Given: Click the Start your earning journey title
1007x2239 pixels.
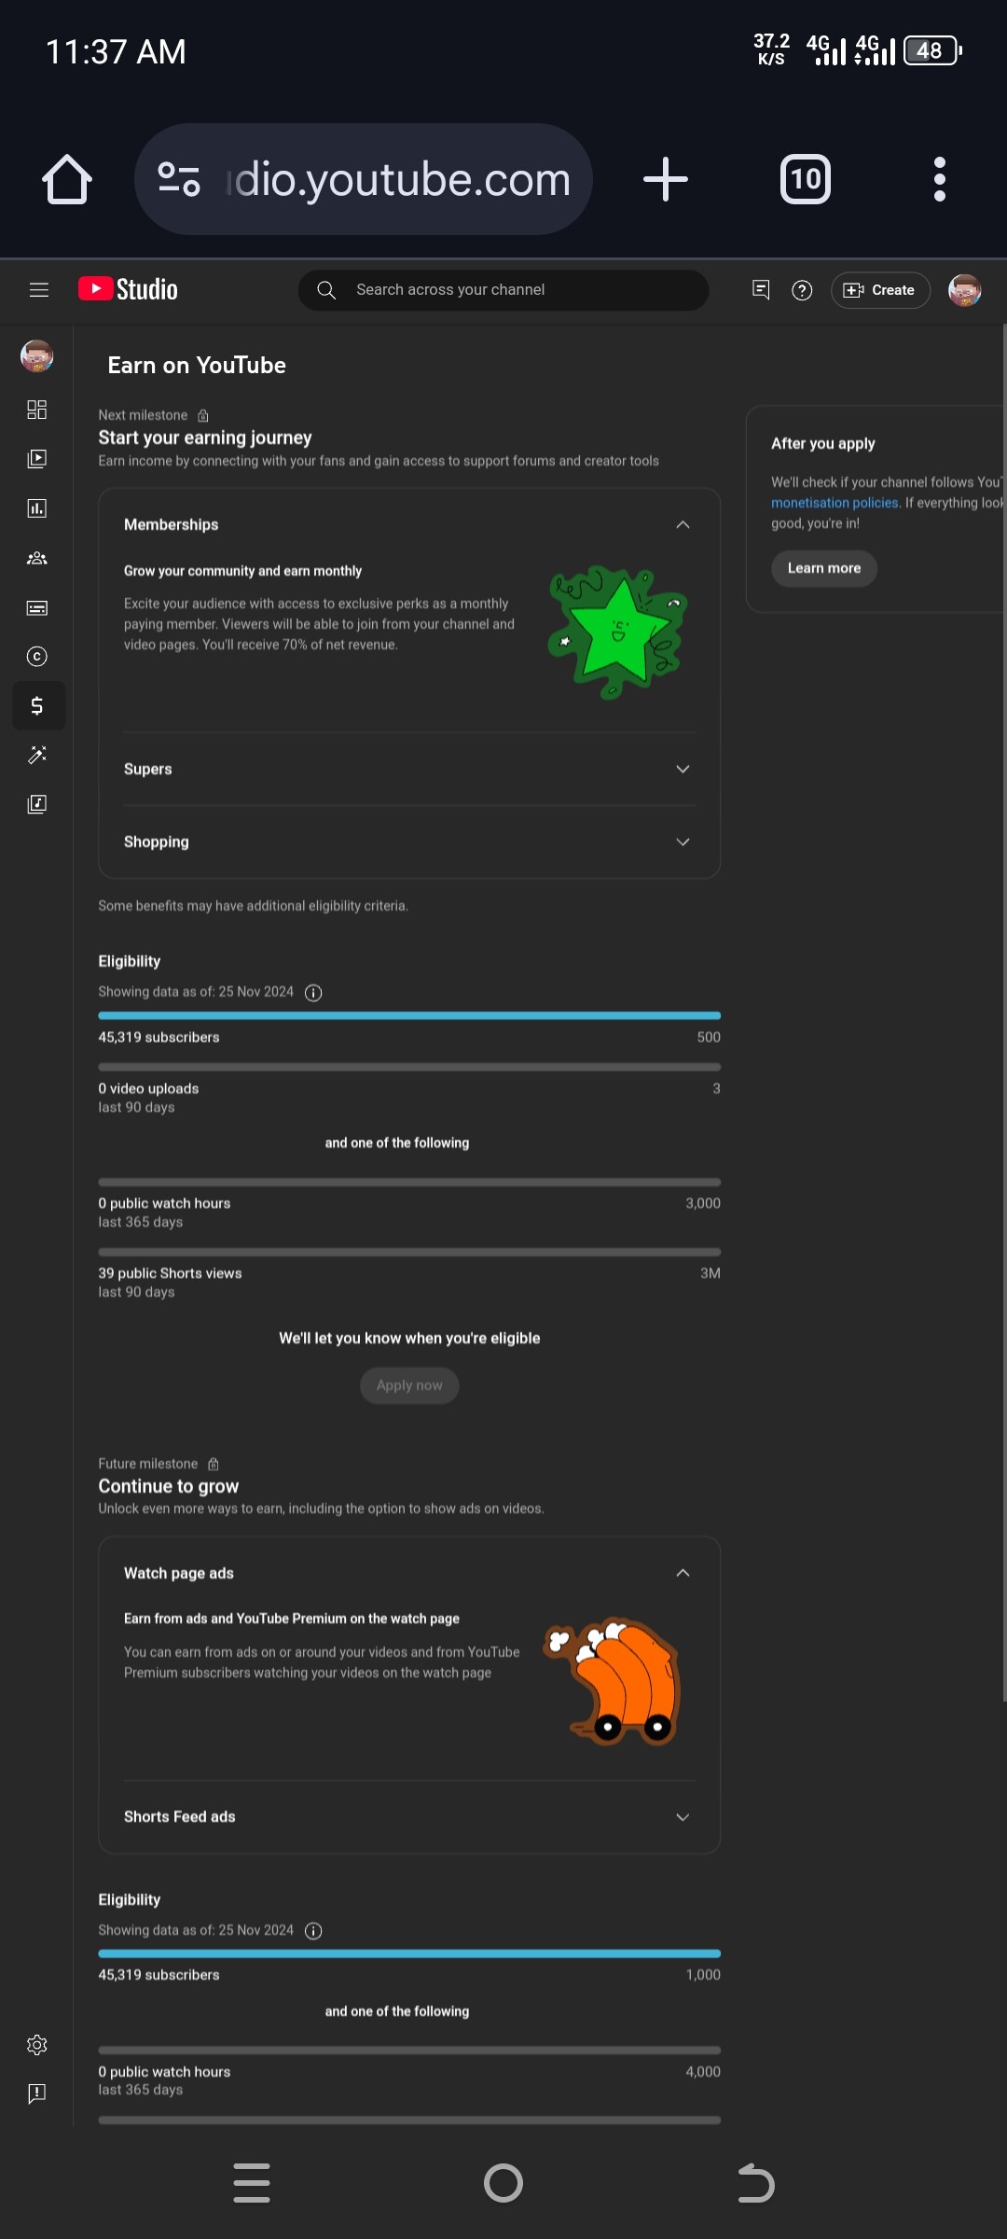Looking at the screenshot, I should (x=205, y=438).
